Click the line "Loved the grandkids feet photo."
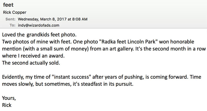Image resolution: width=207 pixels, height=111 pixels. point(39,35)
